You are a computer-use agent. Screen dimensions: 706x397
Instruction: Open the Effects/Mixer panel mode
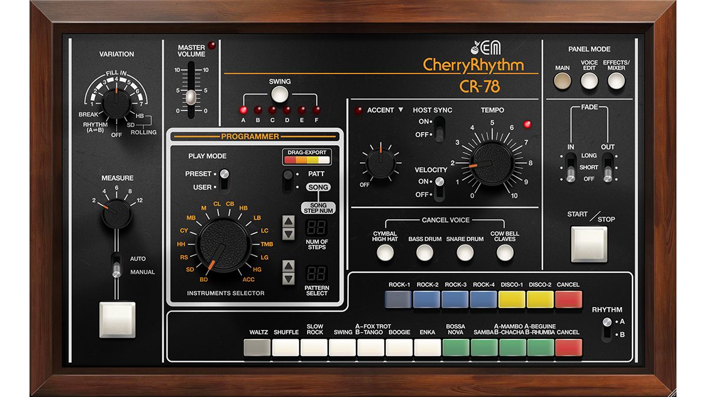pos(616,81)
